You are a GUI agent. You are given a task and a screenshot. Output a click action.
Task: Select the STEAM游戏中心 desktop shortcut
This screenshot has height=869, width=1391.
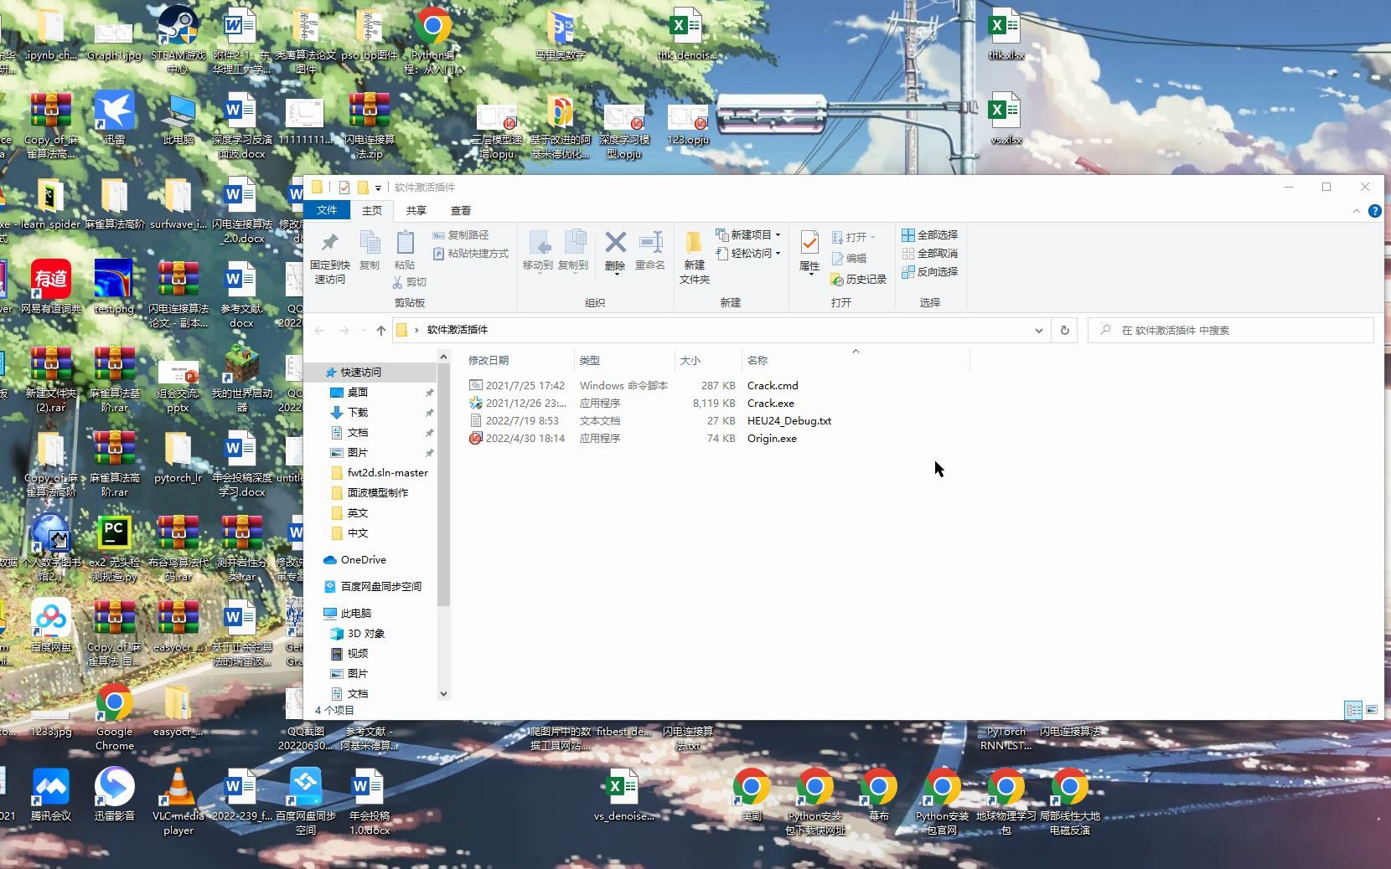(x=178, y=39)
